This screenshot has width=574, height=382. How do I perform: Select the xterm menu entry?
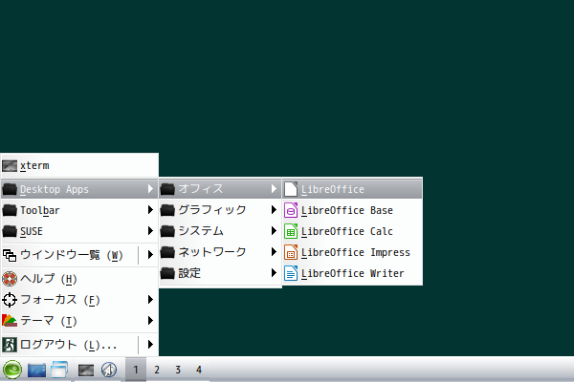tap(79, 166)
